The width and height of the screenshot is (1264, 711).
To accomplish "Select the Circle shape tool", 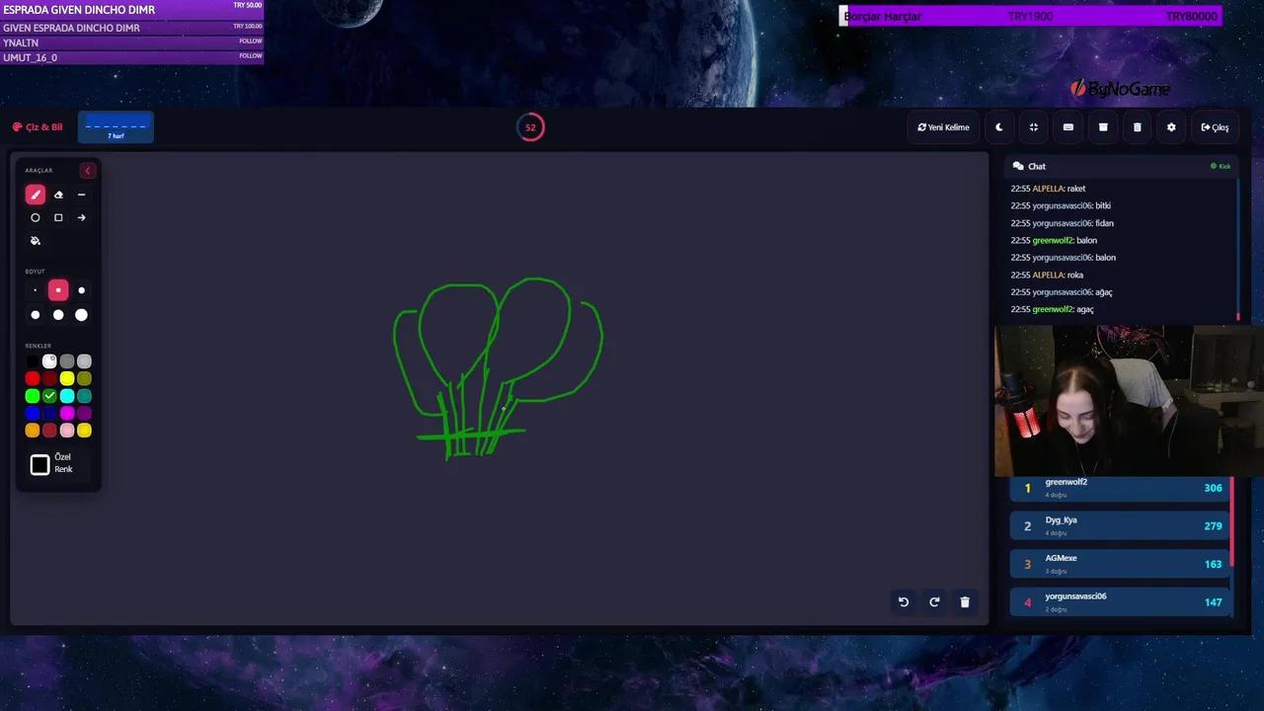I will coord(35,217).
